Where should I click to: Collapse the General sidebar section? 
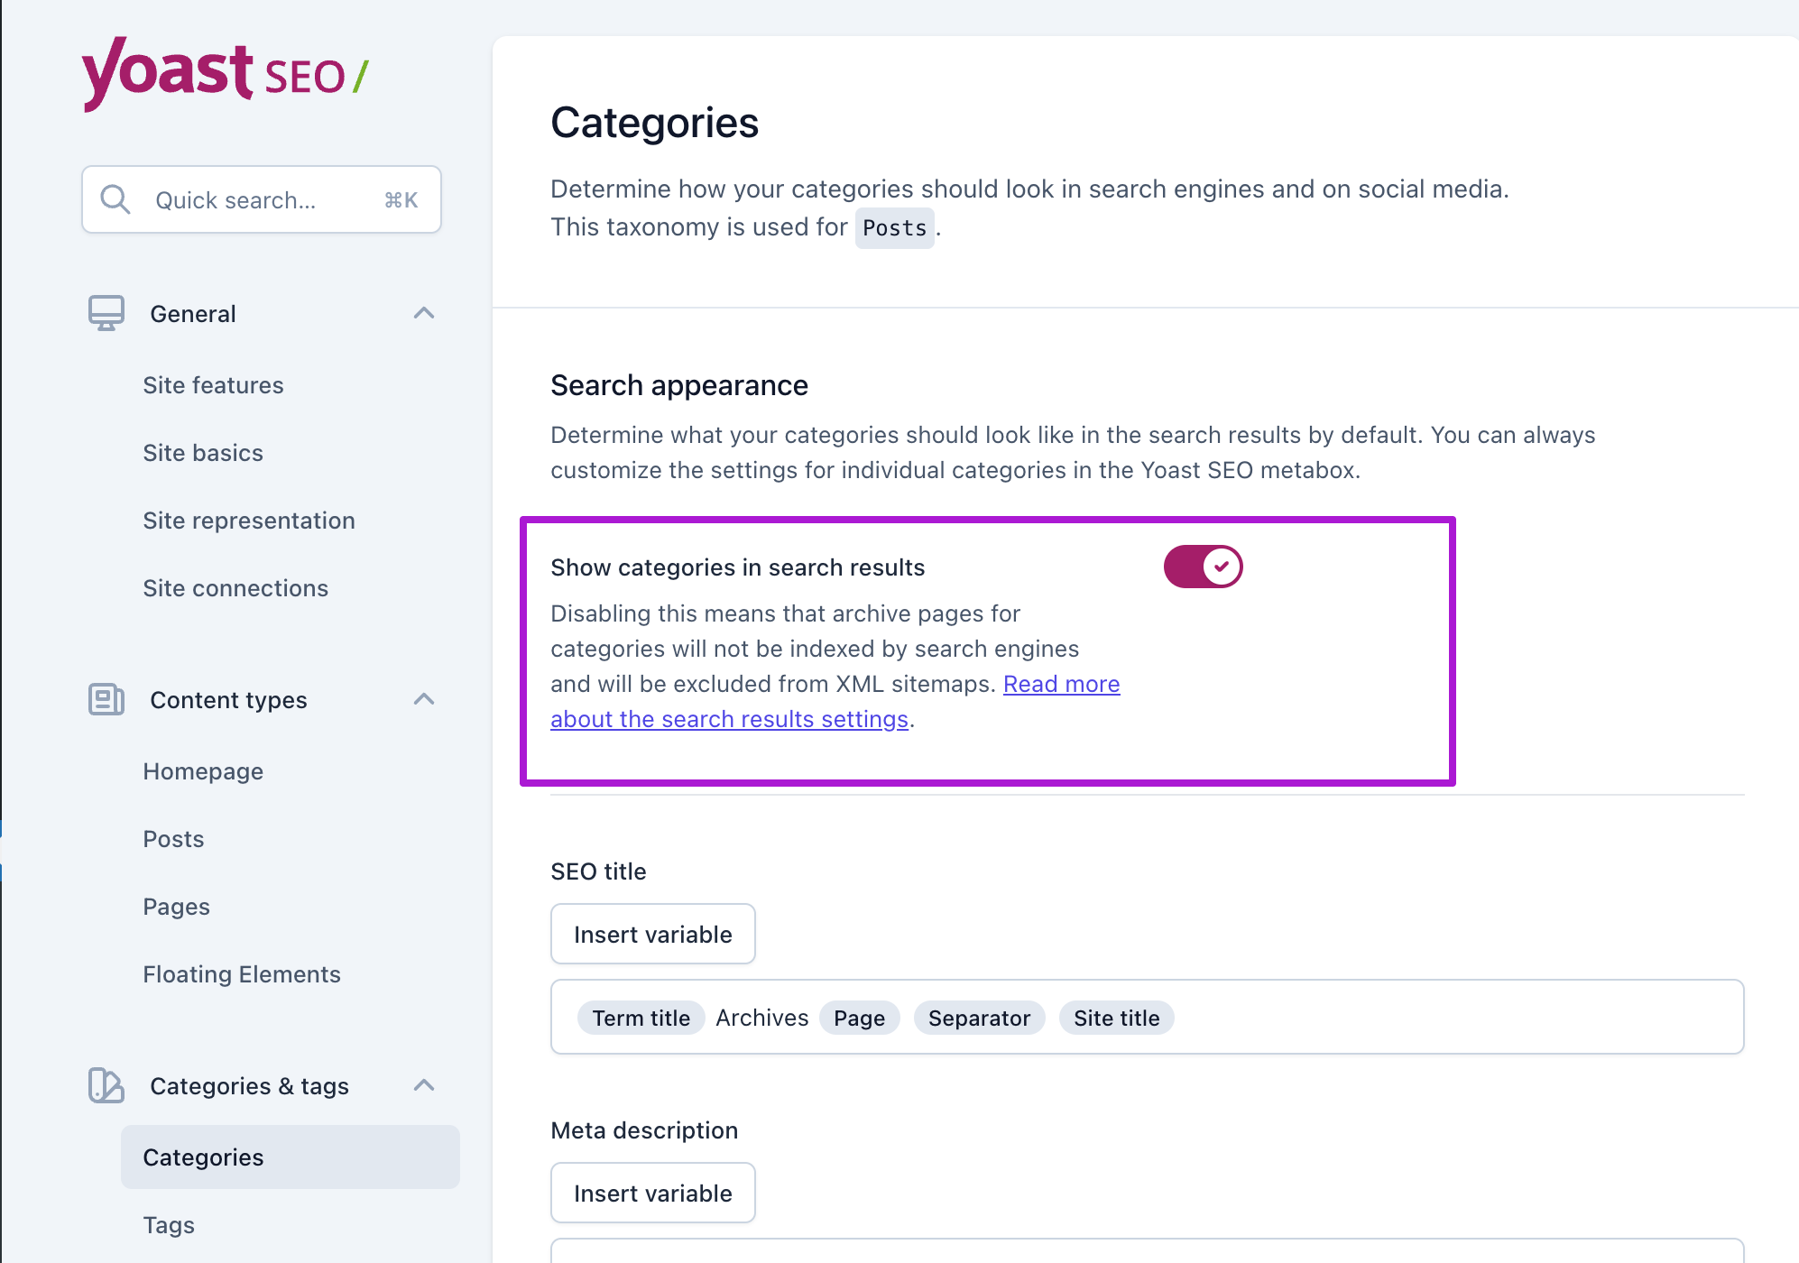point(424,313)
